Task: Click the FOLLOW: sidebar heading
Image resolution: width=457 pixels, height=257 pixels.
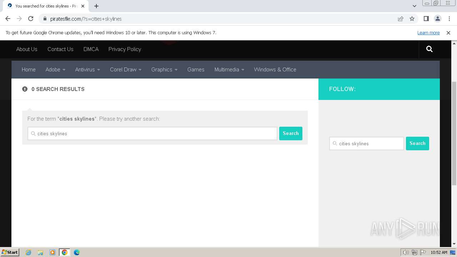Action: tap(342, 89)
